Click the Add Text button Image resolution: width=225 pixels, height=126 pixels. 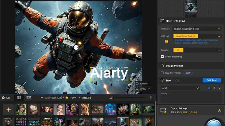click(x=211, y=80)
